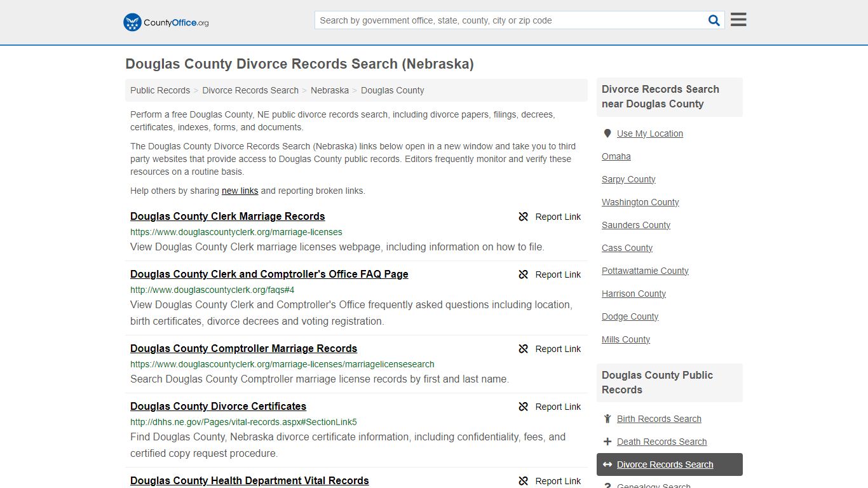Select highlighted Divorce Records Search item
The height and width of the screenshot is (488, 868).
(x=670, y=464)
